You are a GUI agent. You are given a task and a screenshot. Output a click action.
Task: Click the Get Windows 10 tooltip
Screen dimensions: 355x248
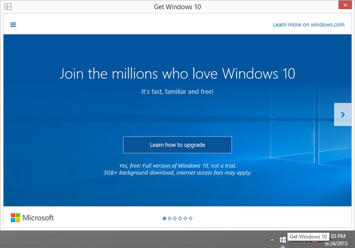(308, 237)
